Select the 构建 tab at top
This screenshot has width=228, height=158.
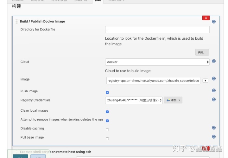click(x=98, y=1)
